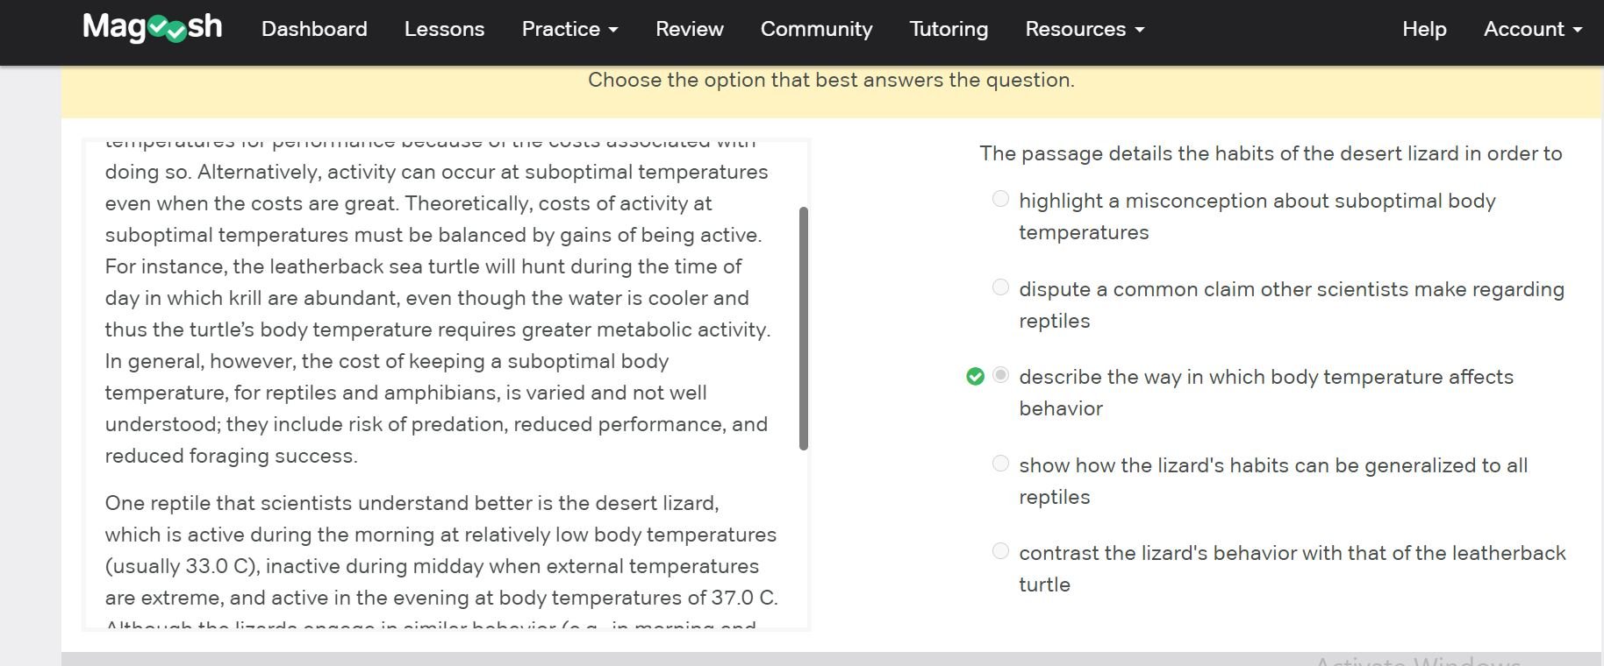1604x666 pixels.
Task: Select 'dispute a common claim' radio option
Action: (1000, 287)
